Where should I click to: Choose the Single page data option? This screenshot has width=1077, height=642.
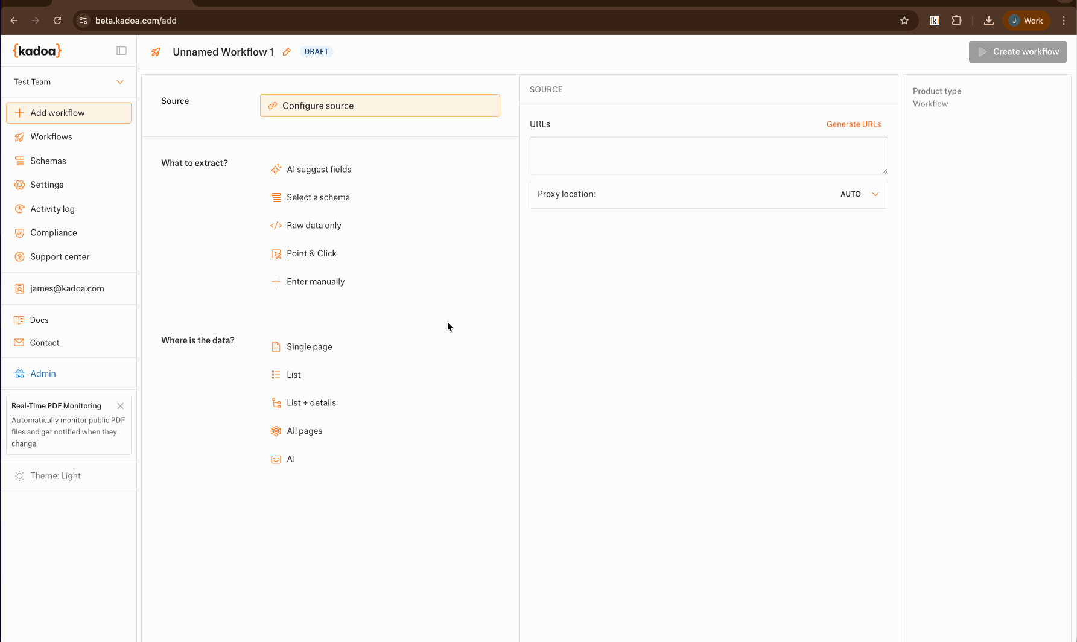pos(309,347)
